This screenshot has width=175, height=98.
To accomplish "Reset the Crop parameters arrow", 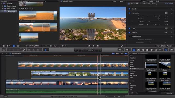I will coord(171,28).
